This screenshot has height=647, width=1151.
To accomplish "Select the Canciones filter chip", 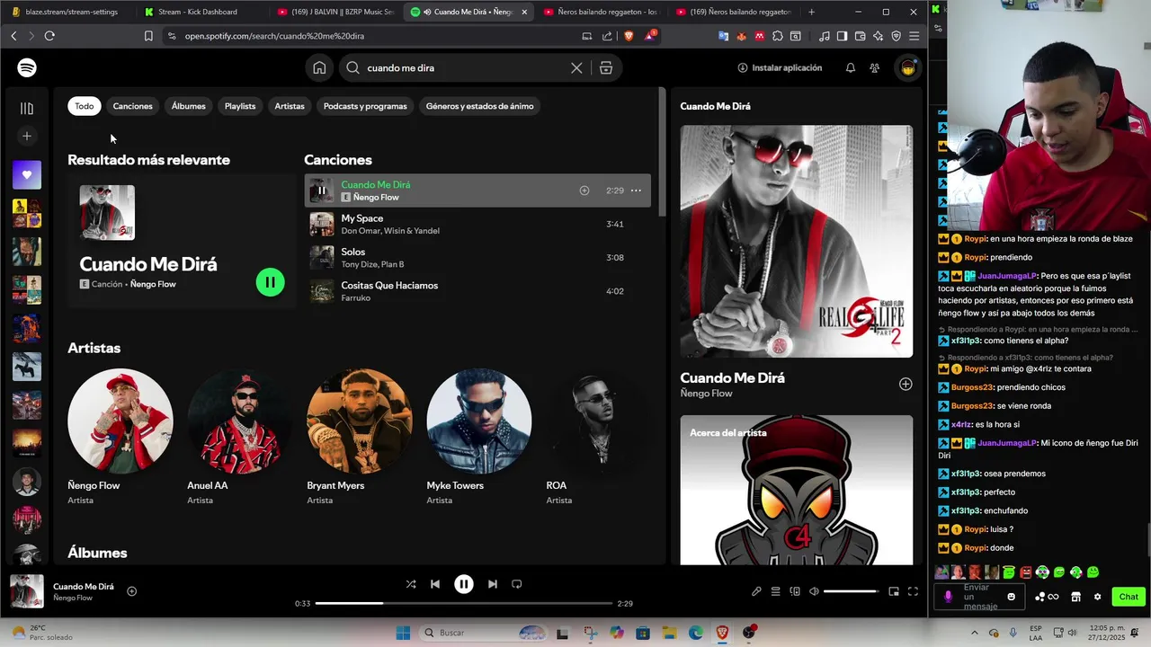I will [133, 106].
